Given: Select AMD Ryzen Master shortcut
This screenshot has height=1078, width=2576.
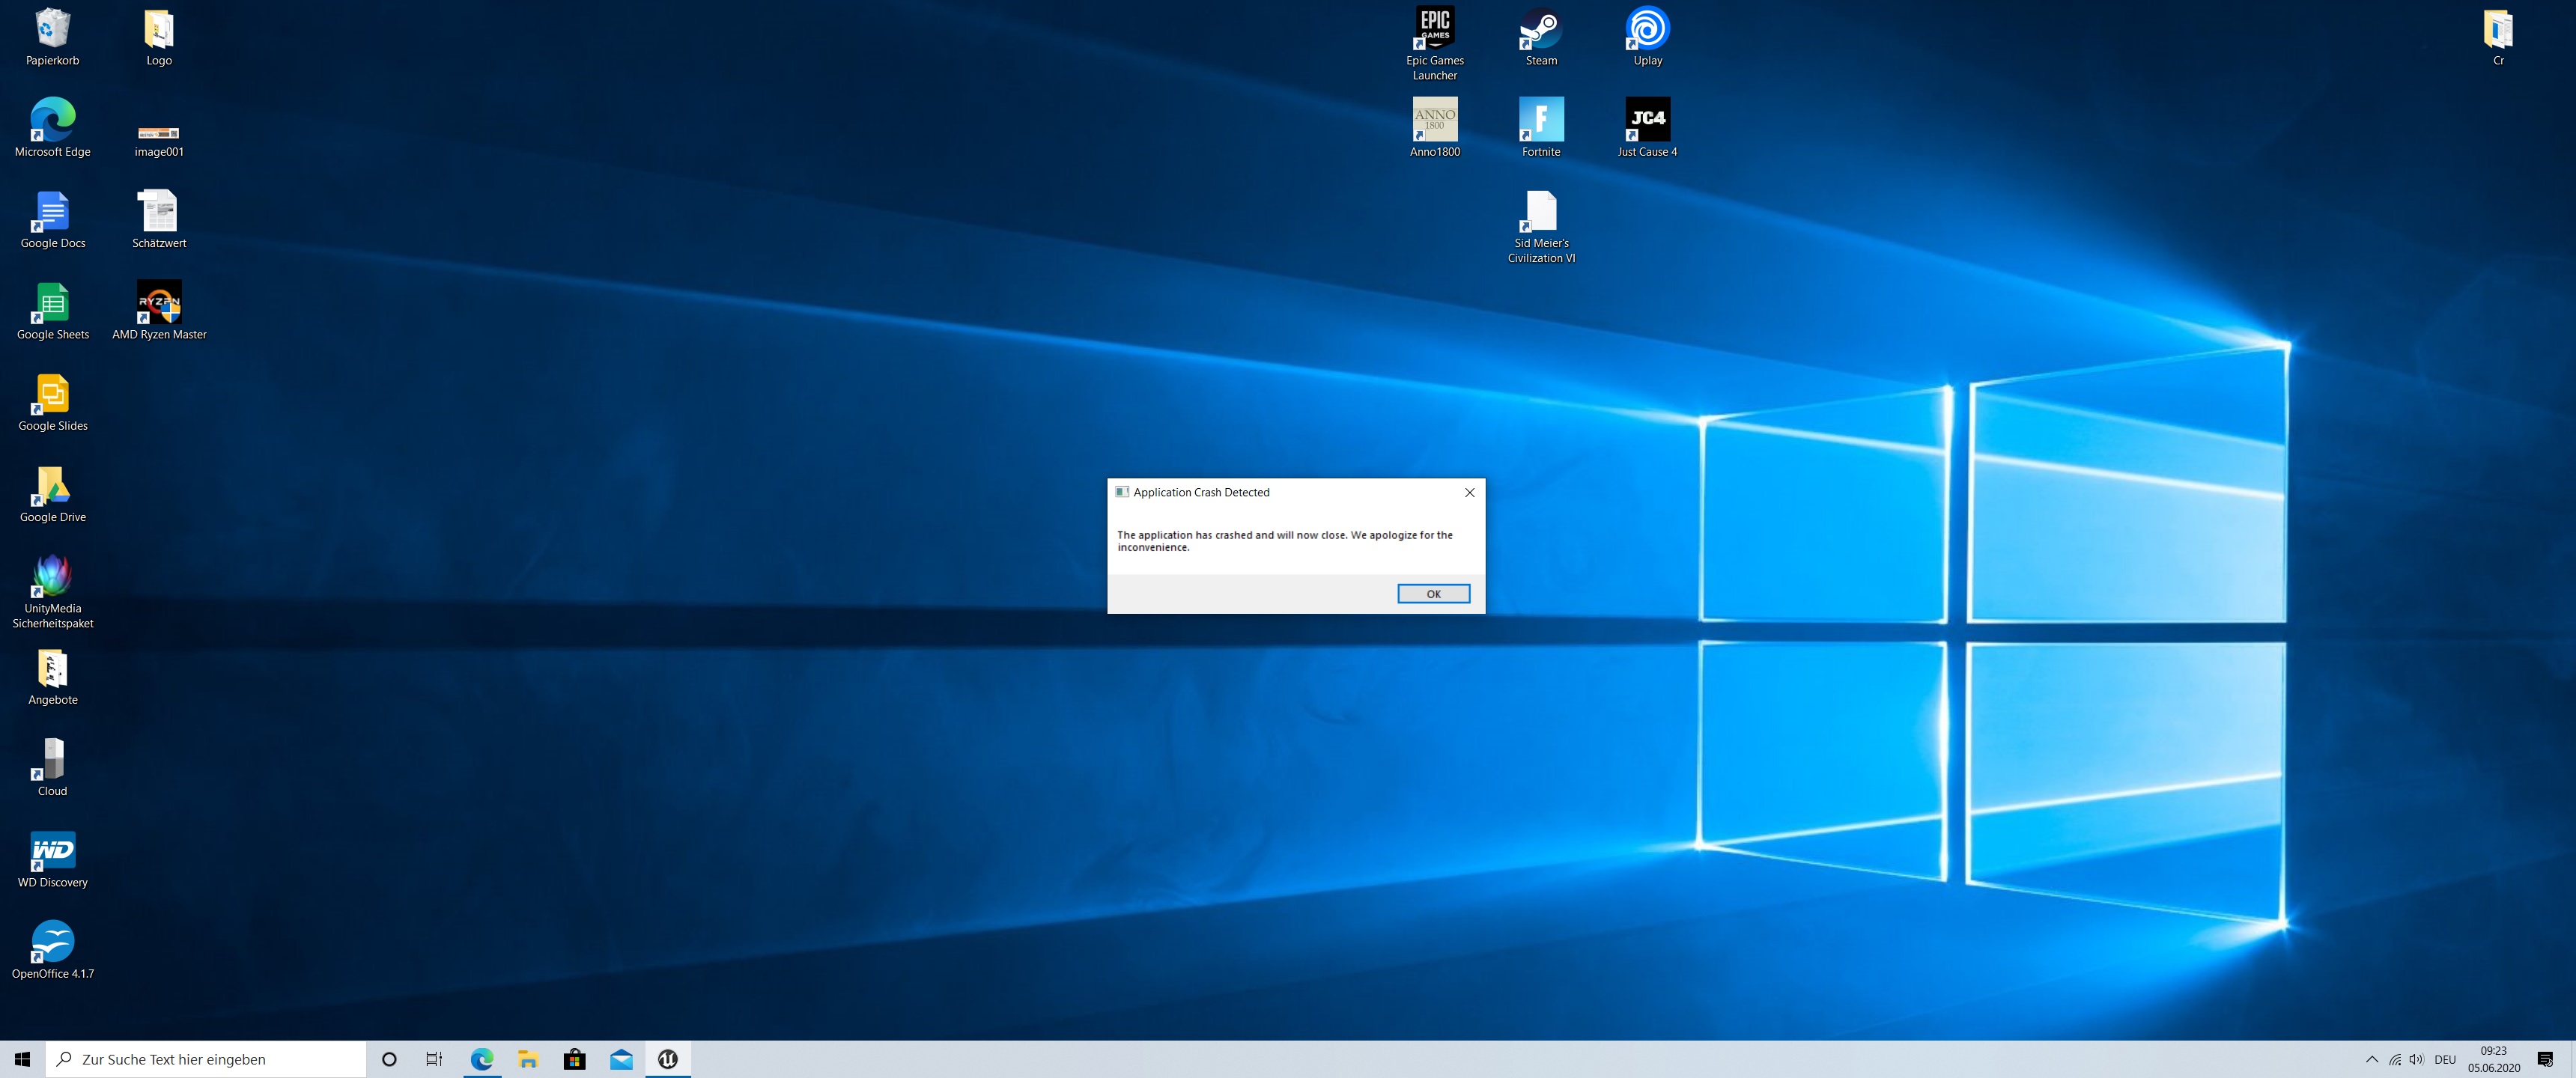Looking at the screenshot, I should [x=159, y=311].
